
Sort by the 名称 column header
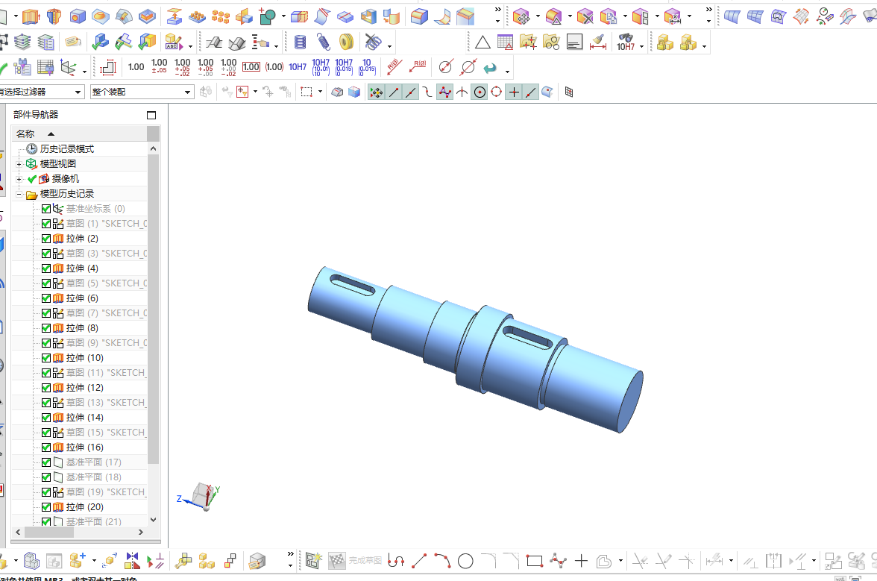(x=79, y=134)
